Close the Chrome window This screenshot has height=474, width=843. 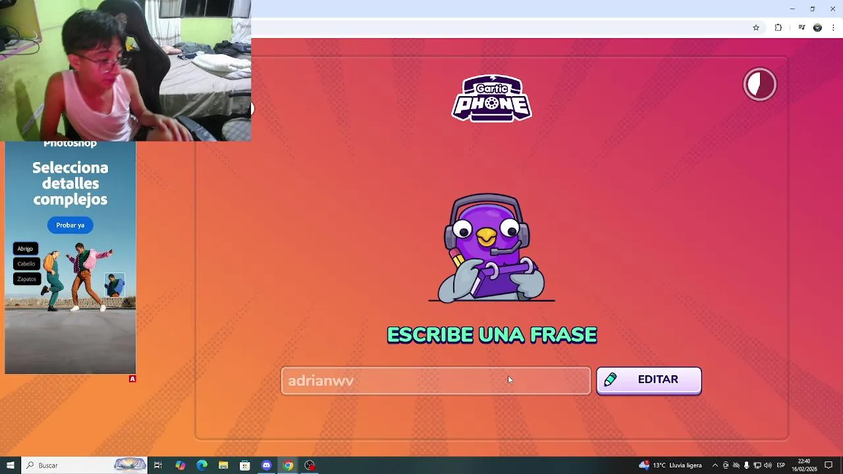[833, 9]
